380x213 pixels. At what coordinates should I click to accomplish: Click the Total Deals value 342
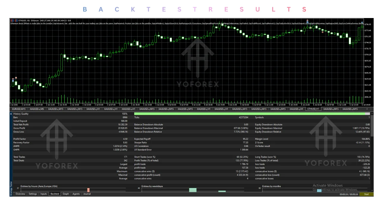pos(125,160)
